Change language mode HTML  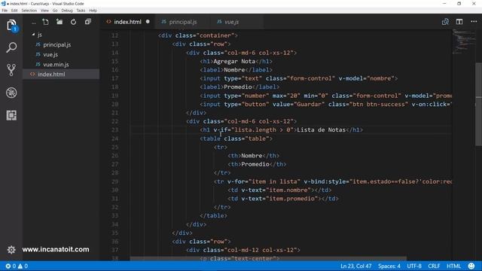[x=453, y=266]
